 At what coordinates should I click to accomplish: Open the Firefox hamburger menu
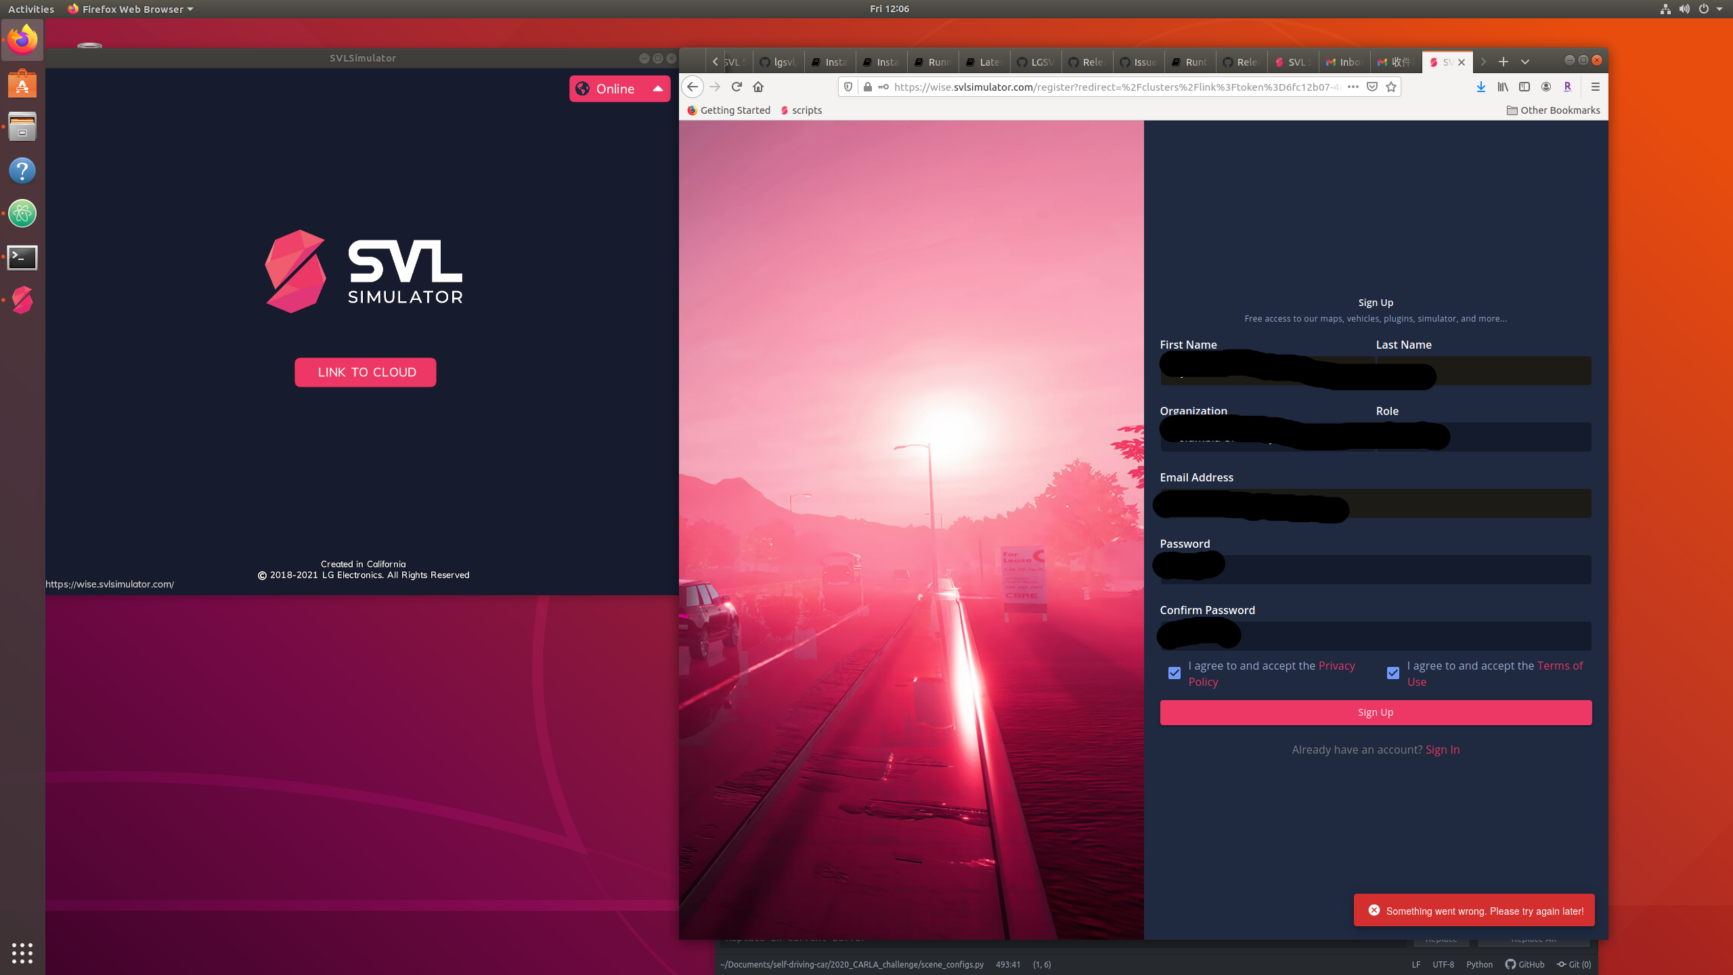pyautogui.click(x=1594, y=87)
